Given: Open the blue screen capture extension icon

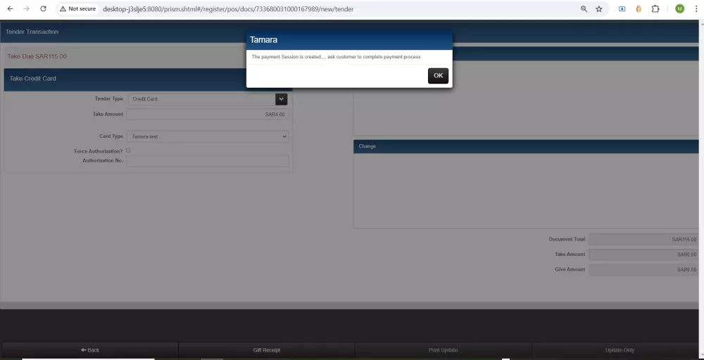Looking at the screenshot, I should tap(622, 9).
